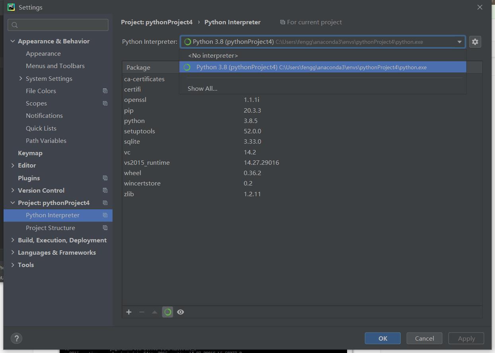Click the Conda package manager toggle icon
The width and height of the screenshot is (495, 353).
click(168, 312)
